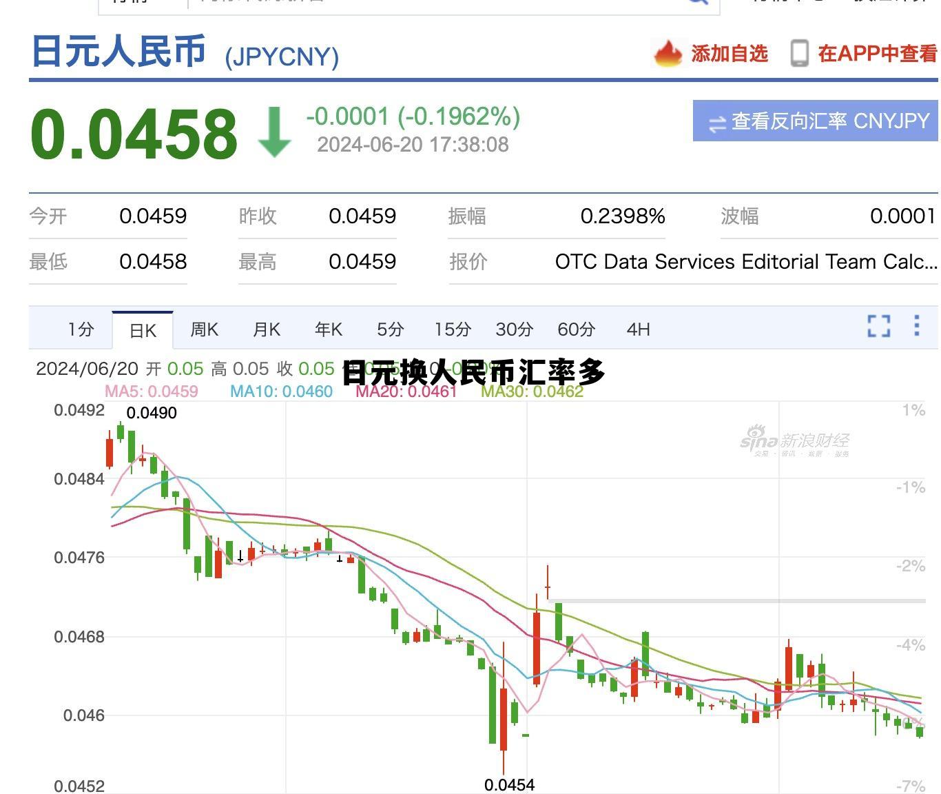The width and height of the screenshot is (941, 794).
Task: Select the 4H chart interval tab
Action: (638, 329)
